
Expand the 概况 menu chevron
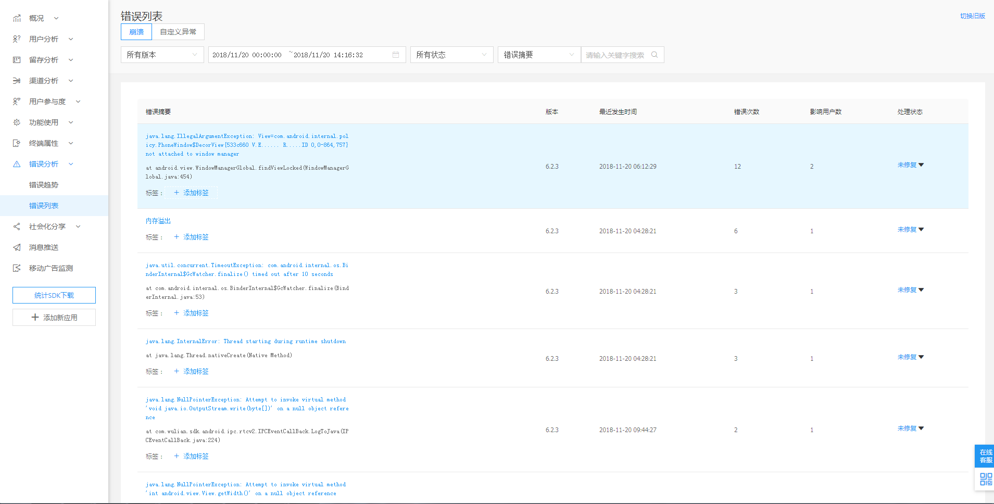click(56, 18)
